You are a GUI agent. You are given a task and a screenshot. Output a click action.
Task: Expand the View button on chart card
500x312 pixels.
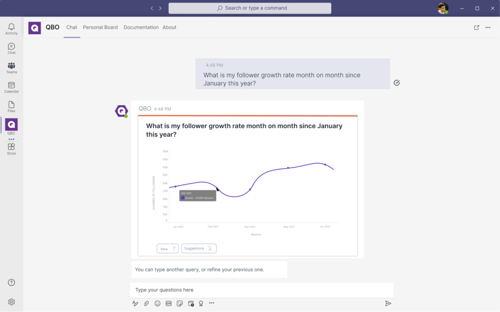167,249
